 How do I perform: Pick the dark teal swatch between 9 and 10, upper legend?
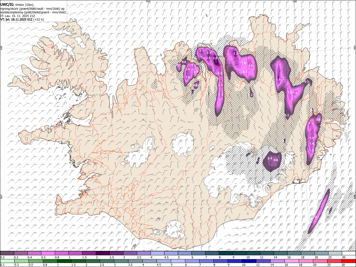[239, 253]
